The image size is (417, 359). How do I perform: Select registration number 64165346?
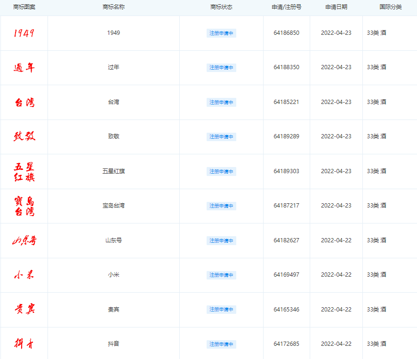(x=287, y=310)
